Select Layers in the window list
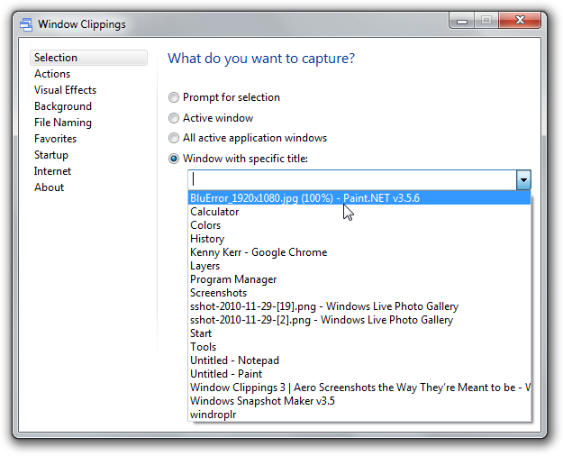563x456 pixels. click(x=359, y=266)
